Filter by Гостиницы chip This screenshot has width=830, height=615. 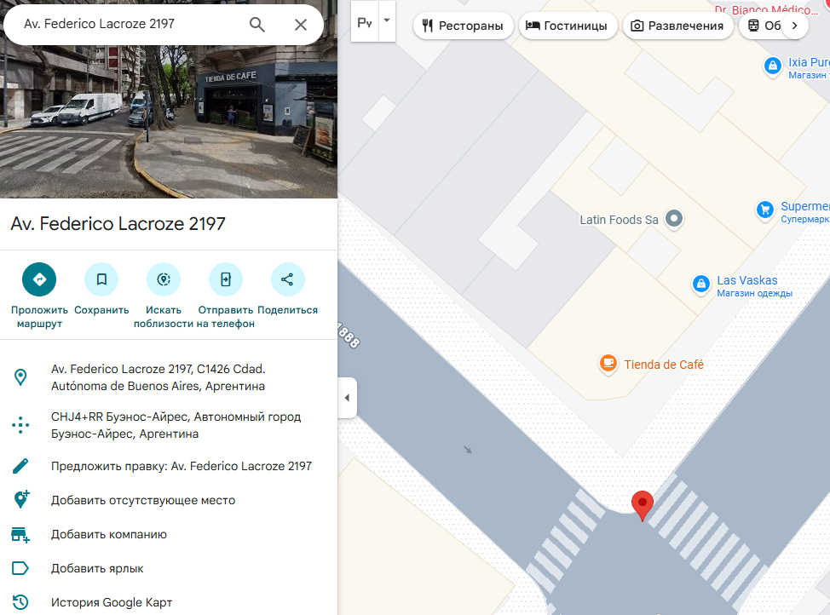coord(568,26)
